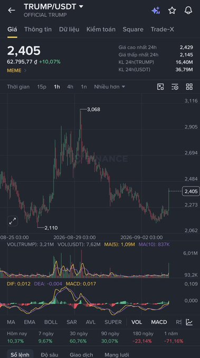
Task: Tap the 180 ngày -23,14% performance
Action: click(143, 337)
